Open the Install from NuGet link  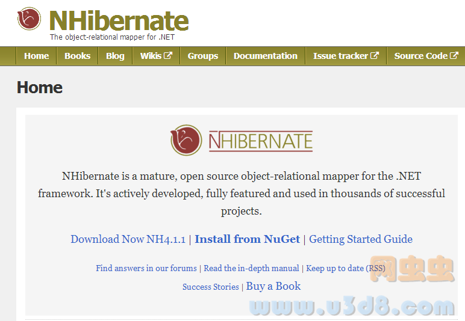[247, 239]
